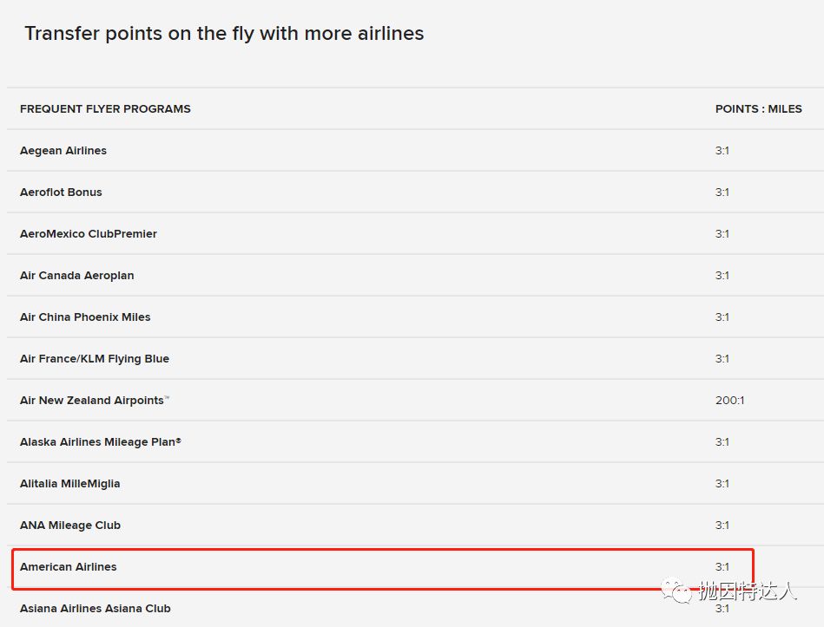This screenshot has width=824, height=627.
Task: Click the Aegean Airlines program row
Action: (63, 151)
